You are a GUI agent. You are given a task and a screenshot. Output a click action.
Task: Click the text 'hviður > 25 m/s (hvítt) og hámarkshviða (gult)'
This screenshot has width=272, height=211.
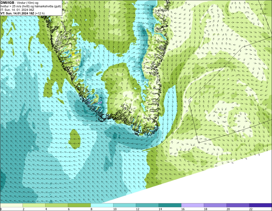pyautogui.click(x=31, y=7)
